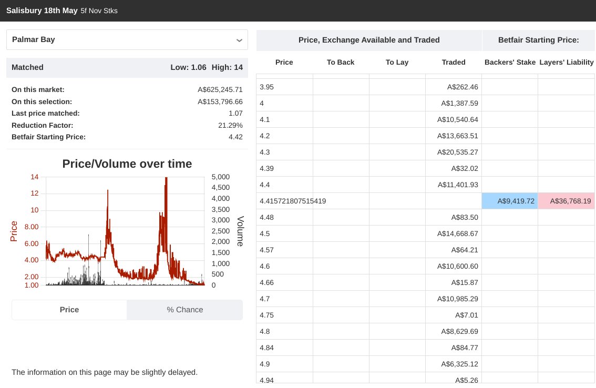Click traded amount A$14,668.67

457,234
